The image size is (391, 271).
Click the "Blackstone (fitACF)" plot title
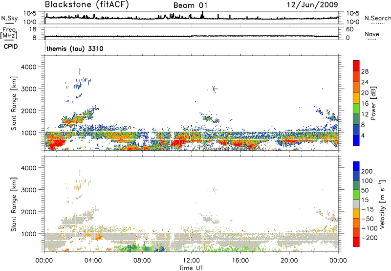[87, 4]
